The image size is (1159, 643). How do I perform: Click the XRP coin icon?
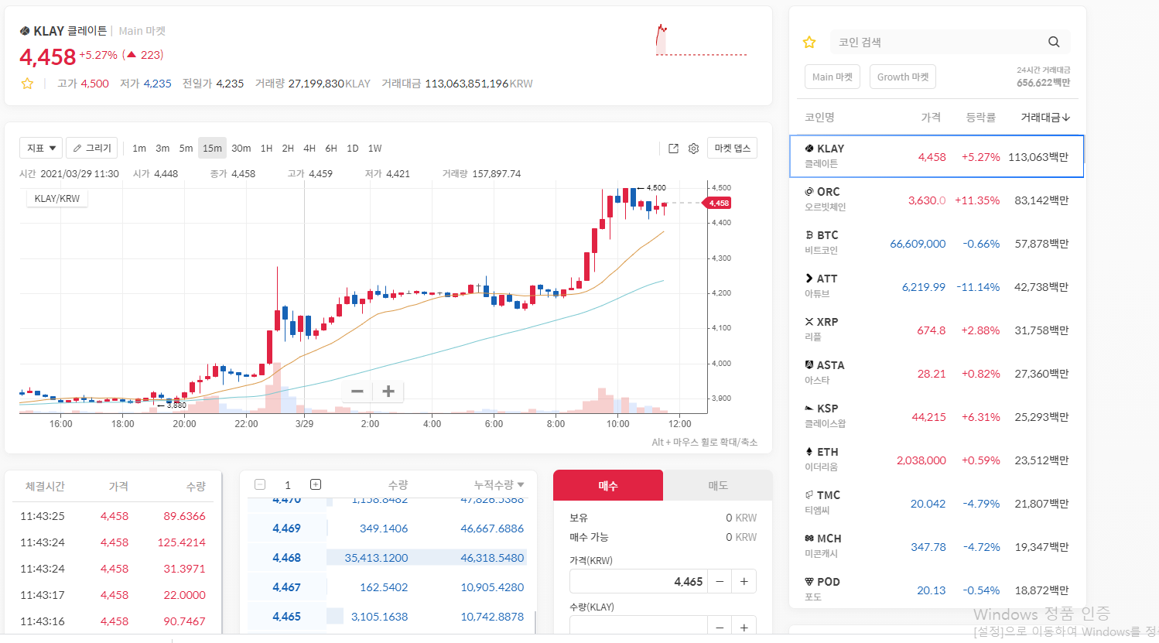click(x=809, y=321)
